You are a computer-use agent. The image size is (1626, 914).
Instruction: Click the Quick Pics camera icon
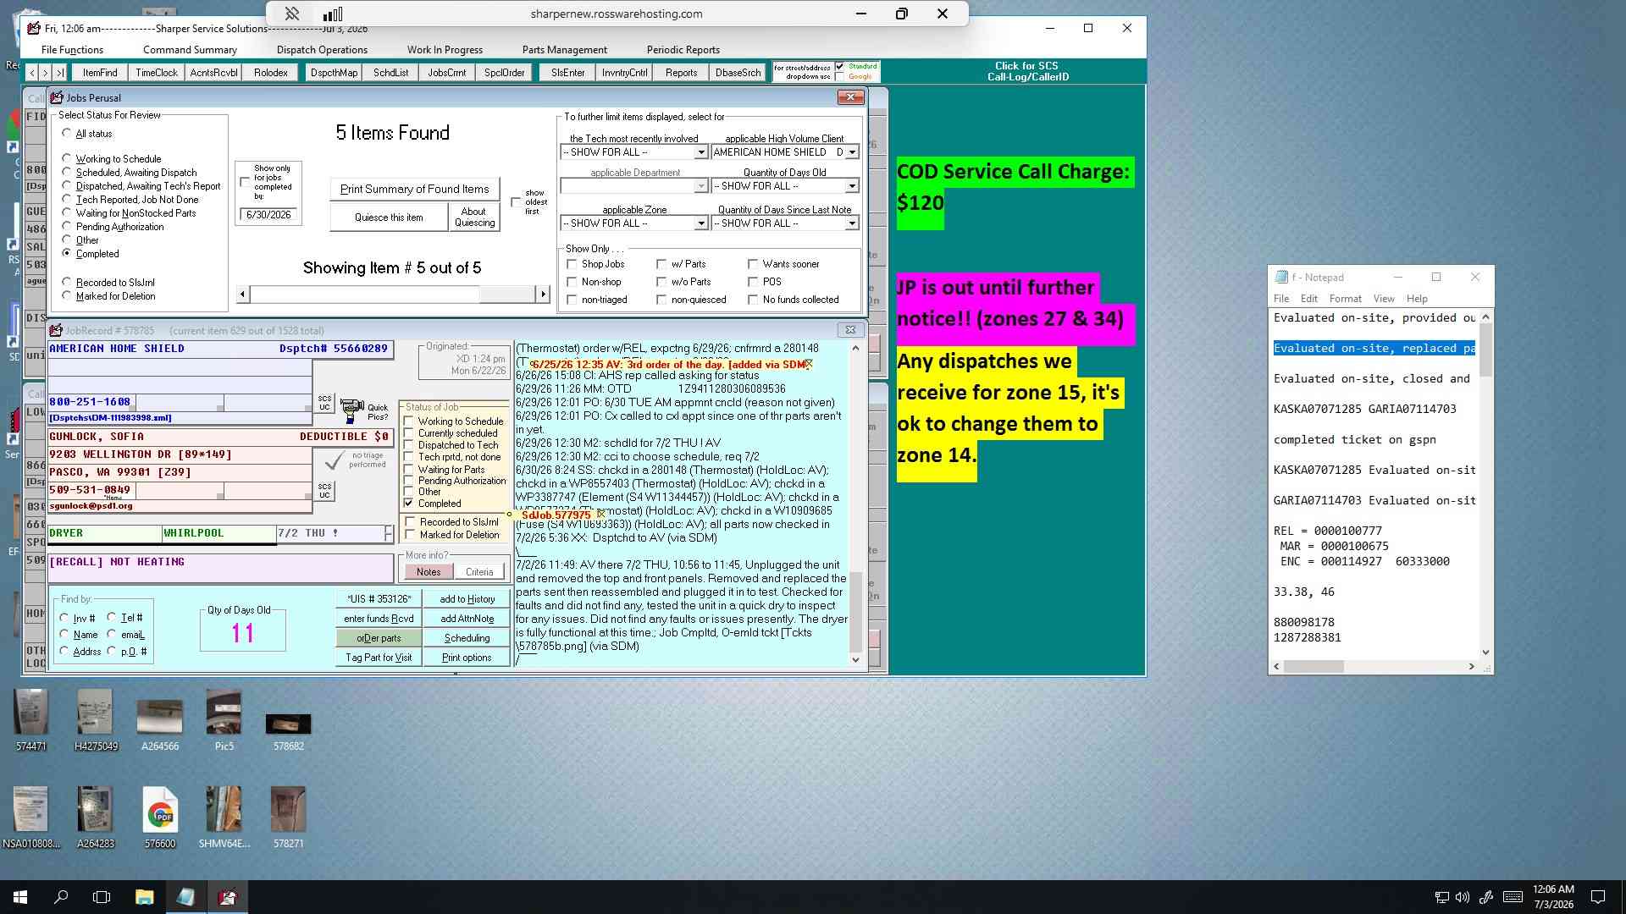coord(352,411)
